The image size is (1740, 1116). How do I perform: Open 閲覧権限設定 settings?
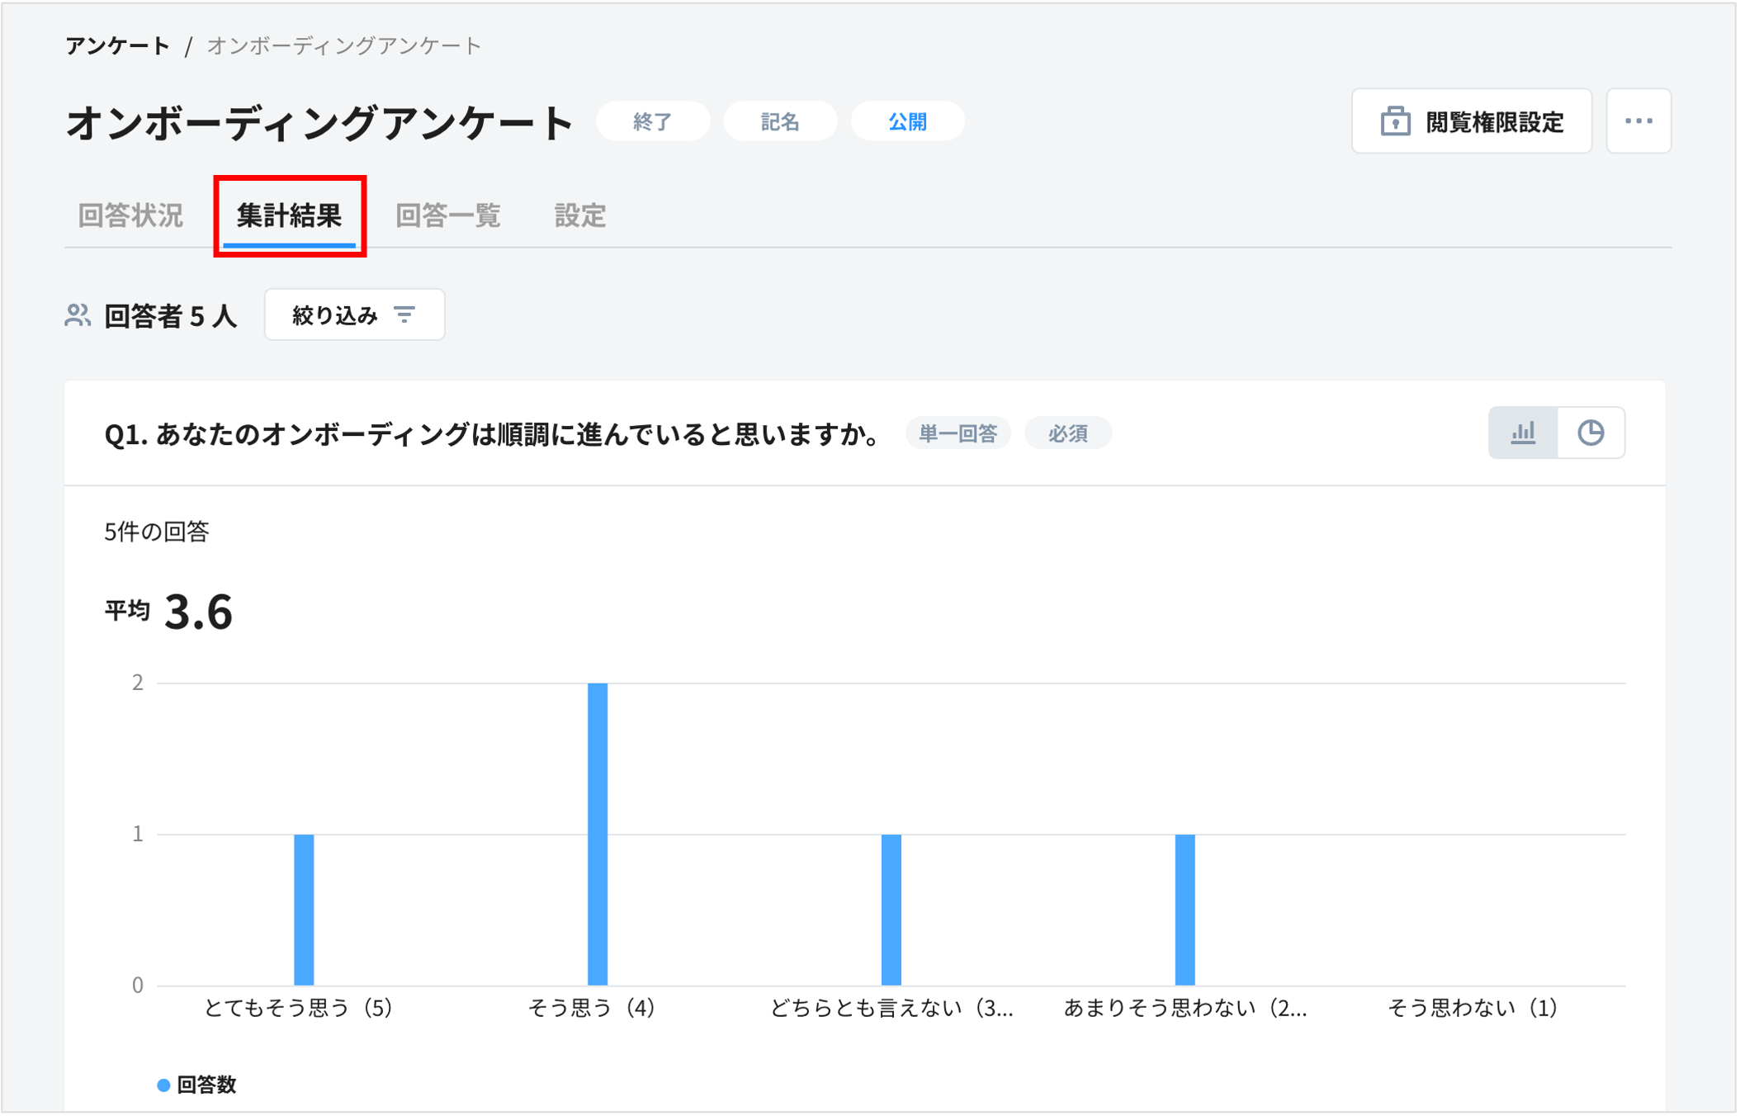[1471, 121]
